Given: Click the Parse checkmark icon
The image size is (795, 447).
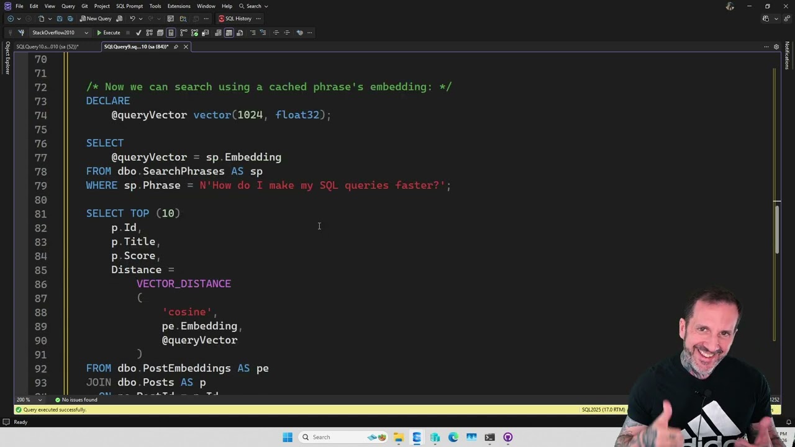Looking at the screenshot, I should coord(138,33).
